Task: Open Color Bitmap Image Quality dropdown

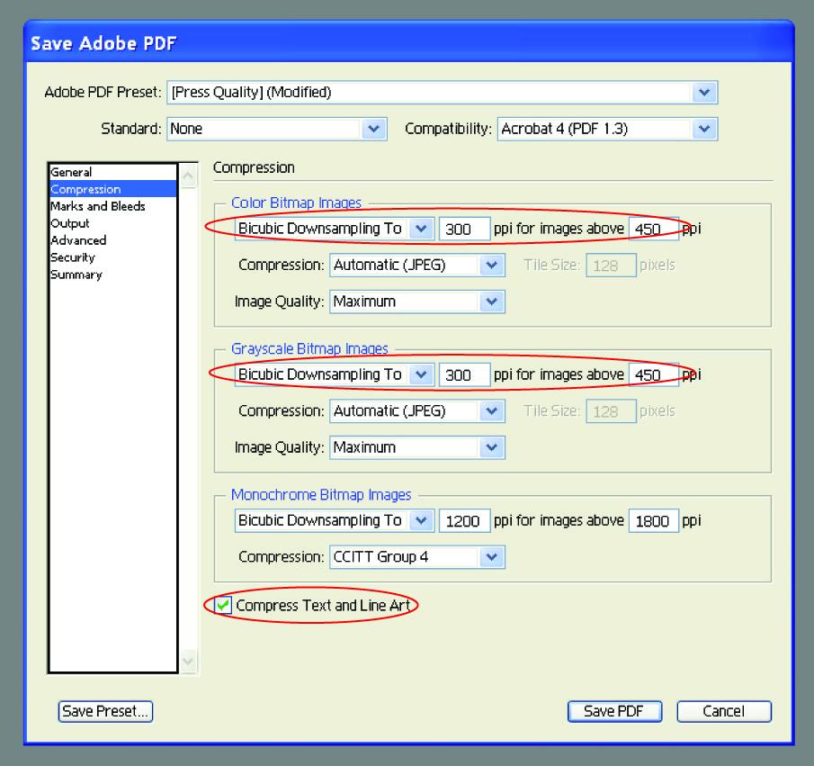Action: point(417,302)
